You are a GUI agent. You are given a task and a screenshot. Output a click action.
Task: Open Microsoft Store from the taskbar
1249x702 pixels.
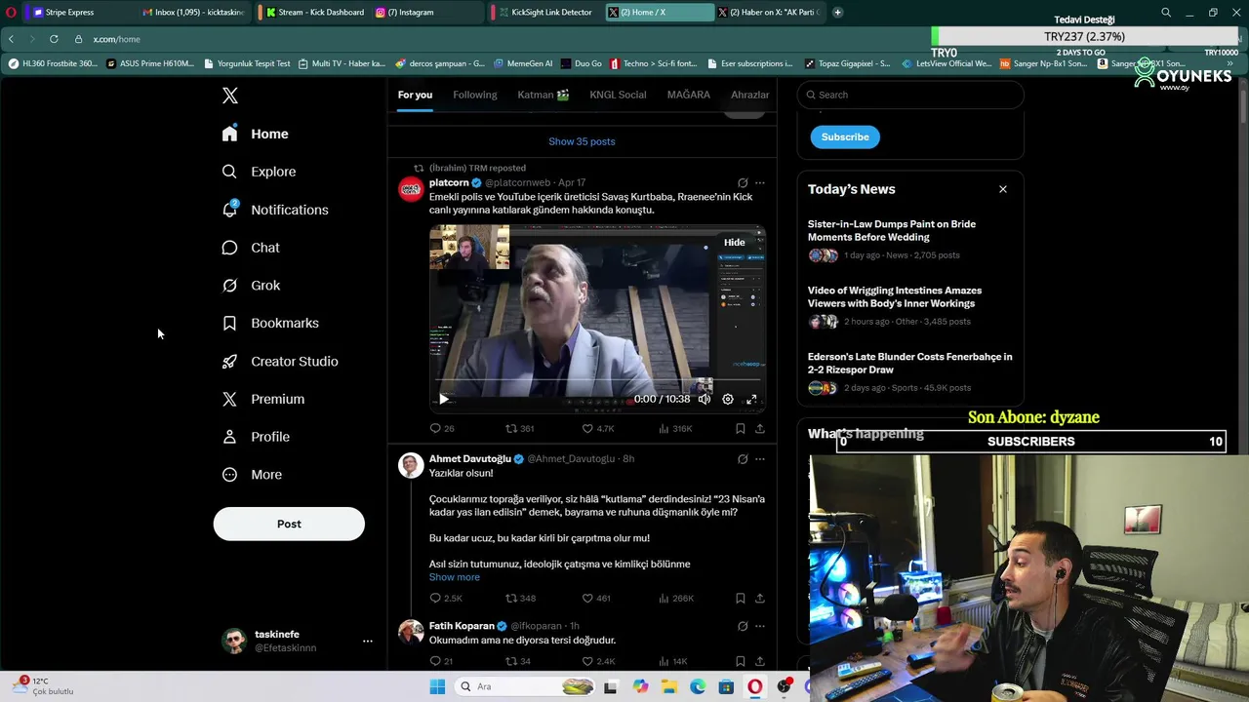tap(726, 686)
